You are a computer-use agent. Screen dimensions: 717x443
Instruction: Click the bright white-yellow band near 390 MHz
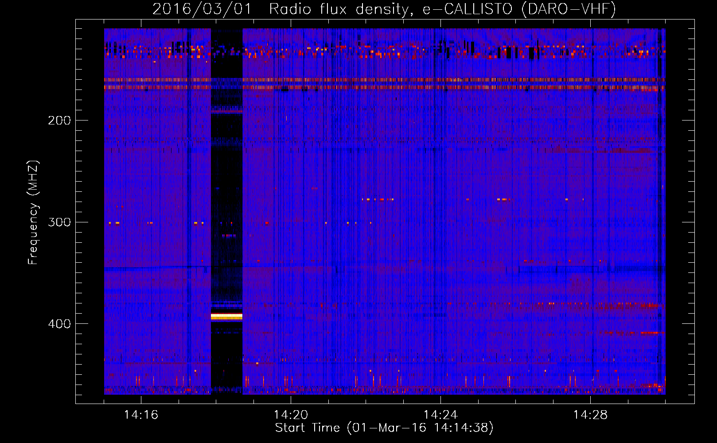pyautogui.click(x=226, y=316)
